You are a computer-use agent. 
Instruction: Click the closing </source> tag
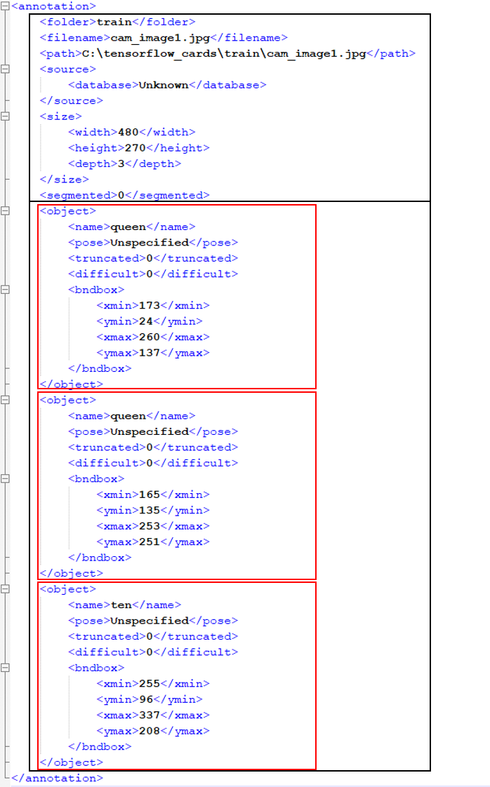pos(72,100)
